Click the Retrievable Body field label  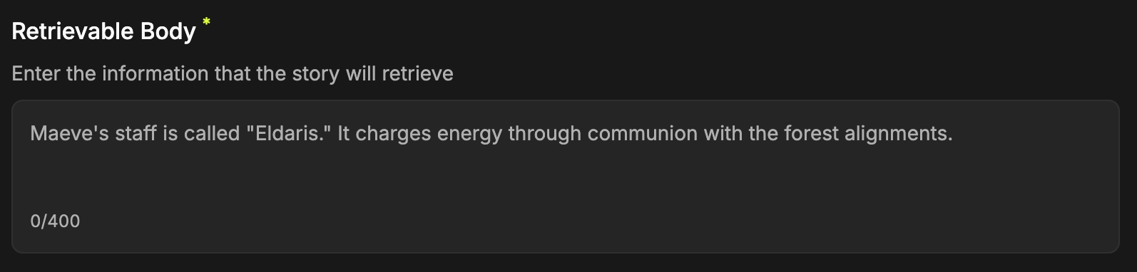pyautogui.click(x=104, y=31)
